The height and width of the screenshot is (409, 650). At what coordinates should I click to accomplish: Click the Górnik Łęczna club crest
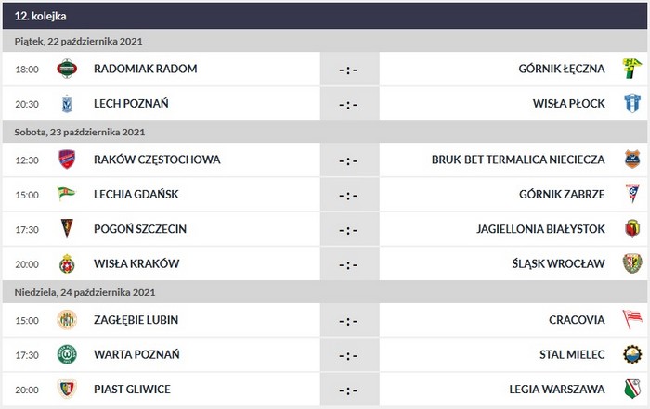pos(632,69)
